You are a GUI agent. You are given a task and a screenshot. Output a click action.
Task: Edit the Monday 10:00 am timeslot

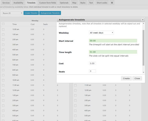coord(16,80)
